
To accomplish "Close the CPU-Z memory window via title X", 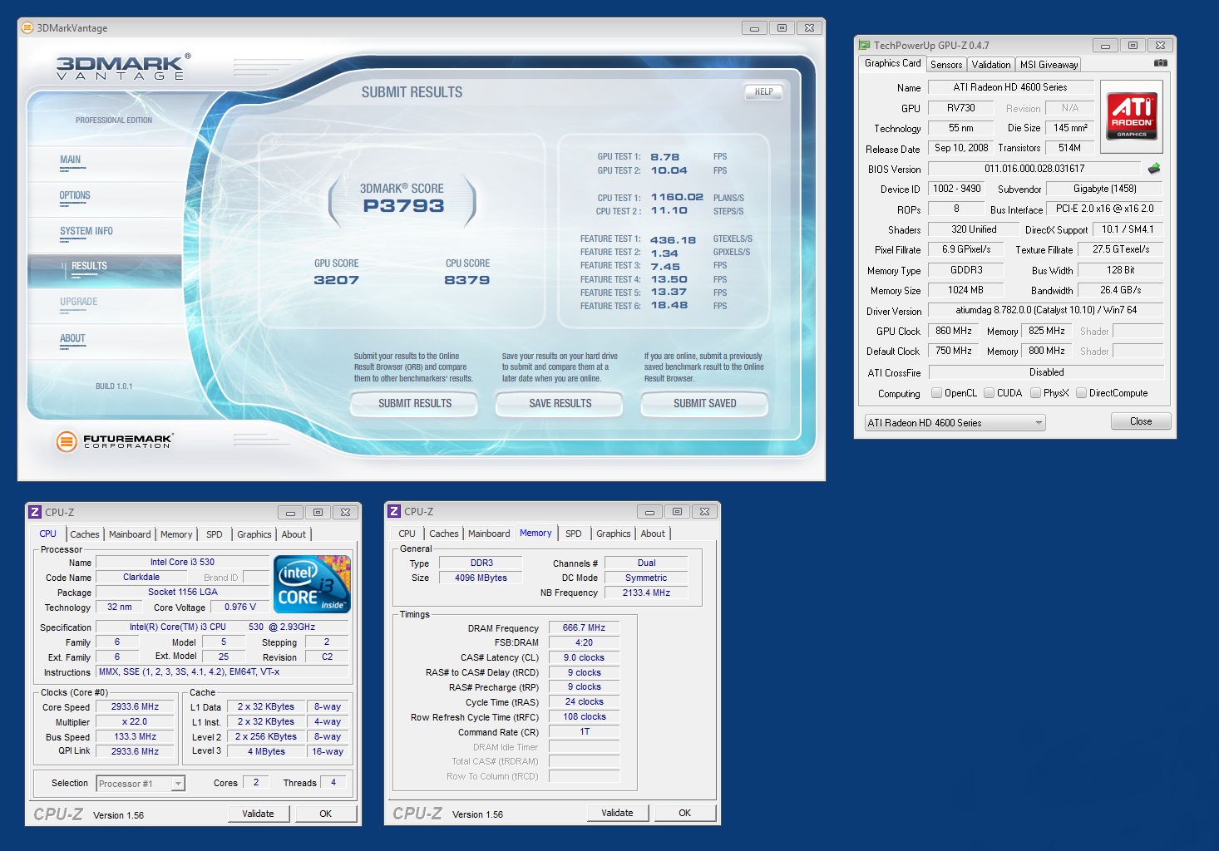I will [704, 511].
